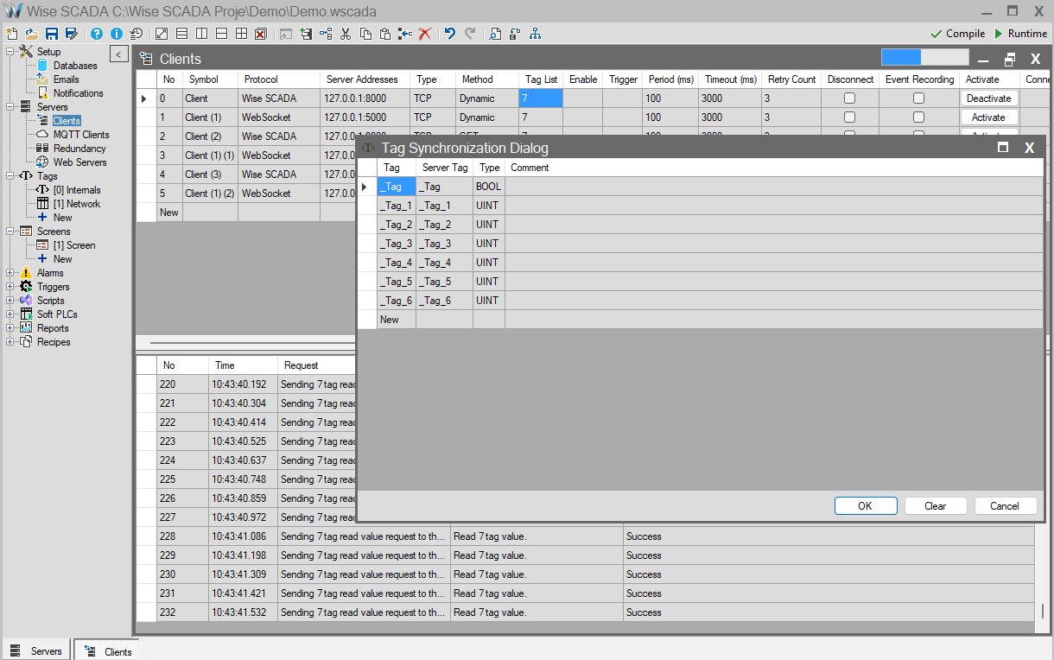Click the red X Delete toolbar icon

[x=425, y=34]
